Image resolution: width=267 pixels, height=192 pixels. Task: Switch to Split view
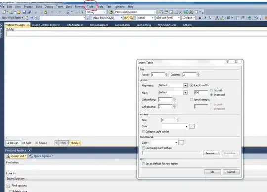tap(27, 143)
